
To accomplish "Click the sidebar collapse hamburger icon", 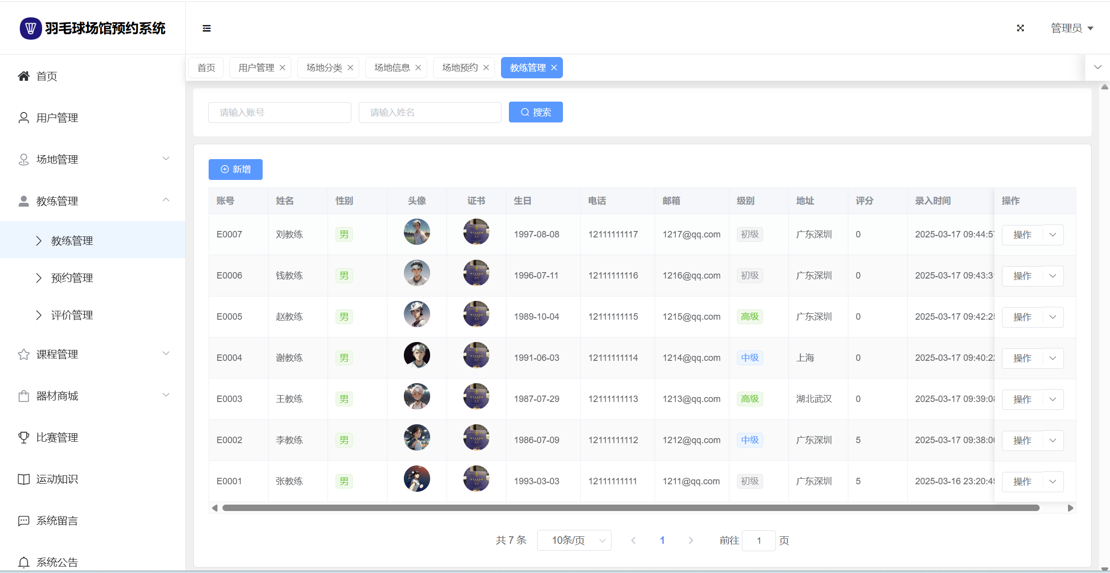I will click(x=207, y=28).
